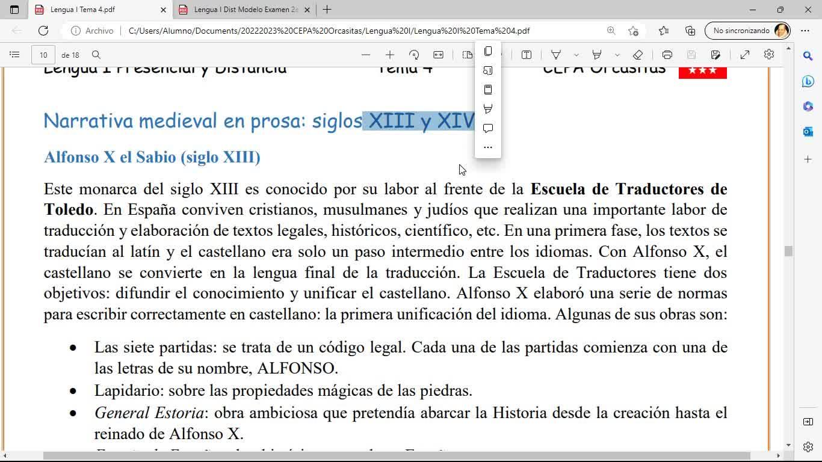Add a comment to the selected text
The width and height of the screenshot is (822, 462).
pyautogui.click(x=488, y=128)
